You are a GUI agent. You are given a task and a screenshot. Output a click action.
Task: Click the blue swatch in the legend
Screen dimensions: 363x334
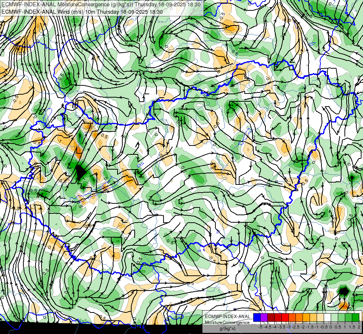pyautogui.click(x=257, y=317)
